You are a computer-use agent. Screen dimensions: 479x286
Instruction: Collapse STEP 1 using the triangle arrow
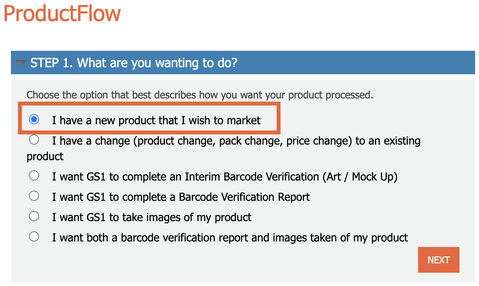coord(21,63)
